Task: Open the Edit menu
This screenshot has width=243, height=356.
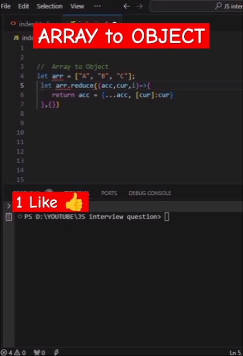Action: tap(23, 6)
